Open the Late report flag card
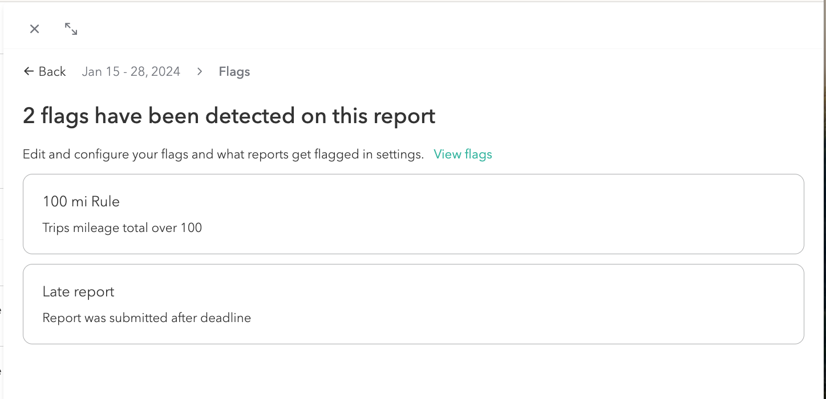826x399 pixels. [412, 304]
